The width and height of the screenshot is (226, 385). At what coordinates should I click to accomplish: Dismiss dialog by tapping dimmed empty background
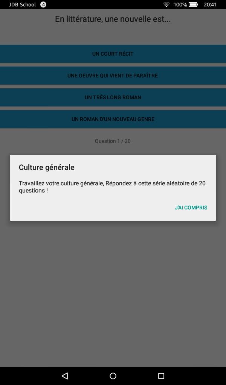113,295
